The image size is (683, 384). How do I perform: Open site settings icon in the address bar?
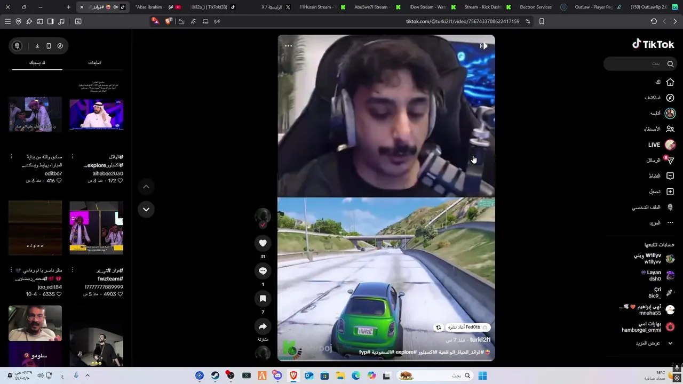(528, 21)
